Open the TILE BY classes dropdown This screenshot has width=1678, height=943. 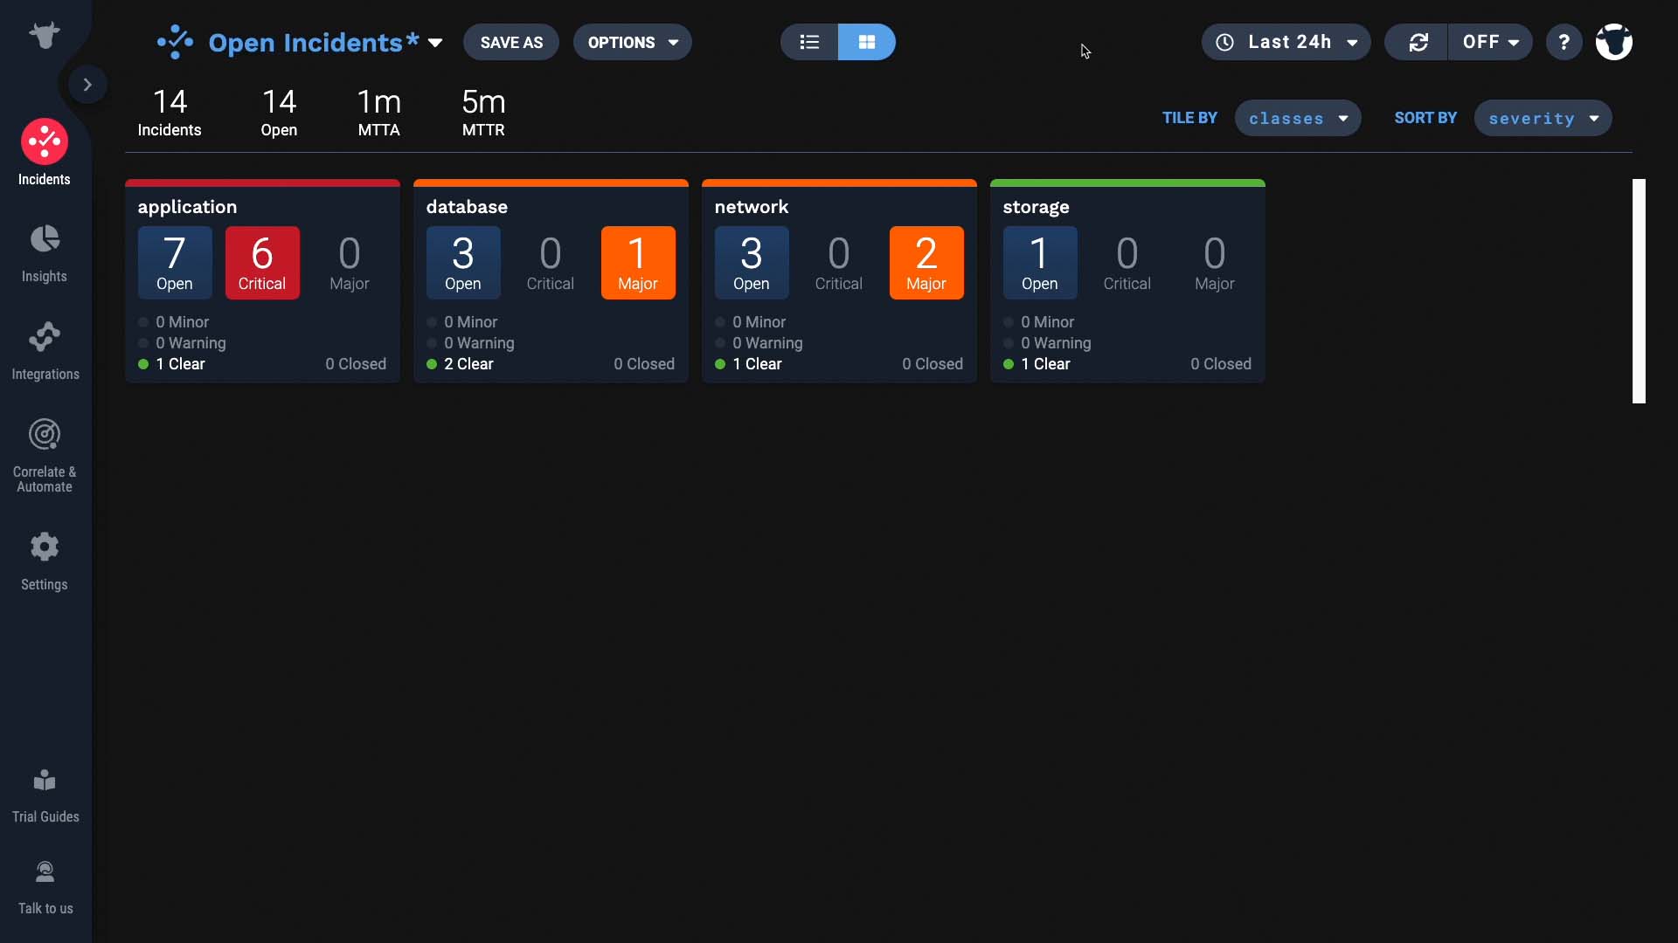(1298, 118)
